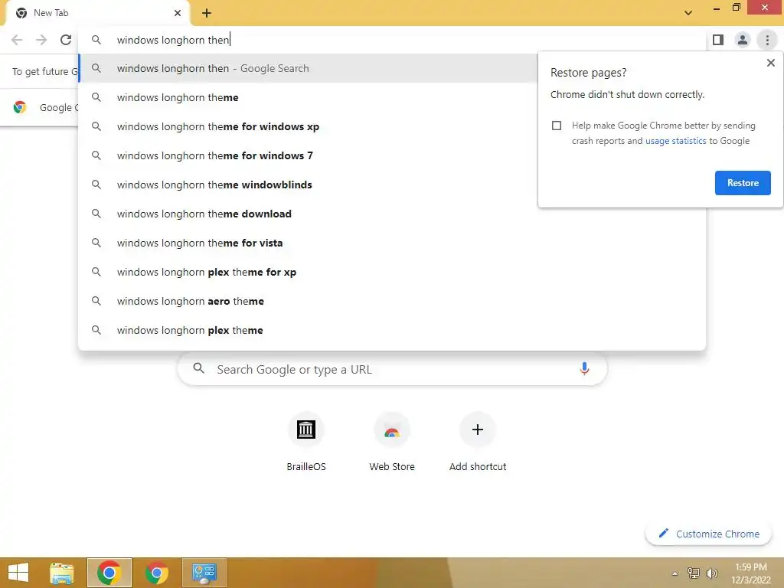The height and width of the screenshot is (588, 784).
Task: Click the Chrome logo in the bubble
Action: [20, 107]
